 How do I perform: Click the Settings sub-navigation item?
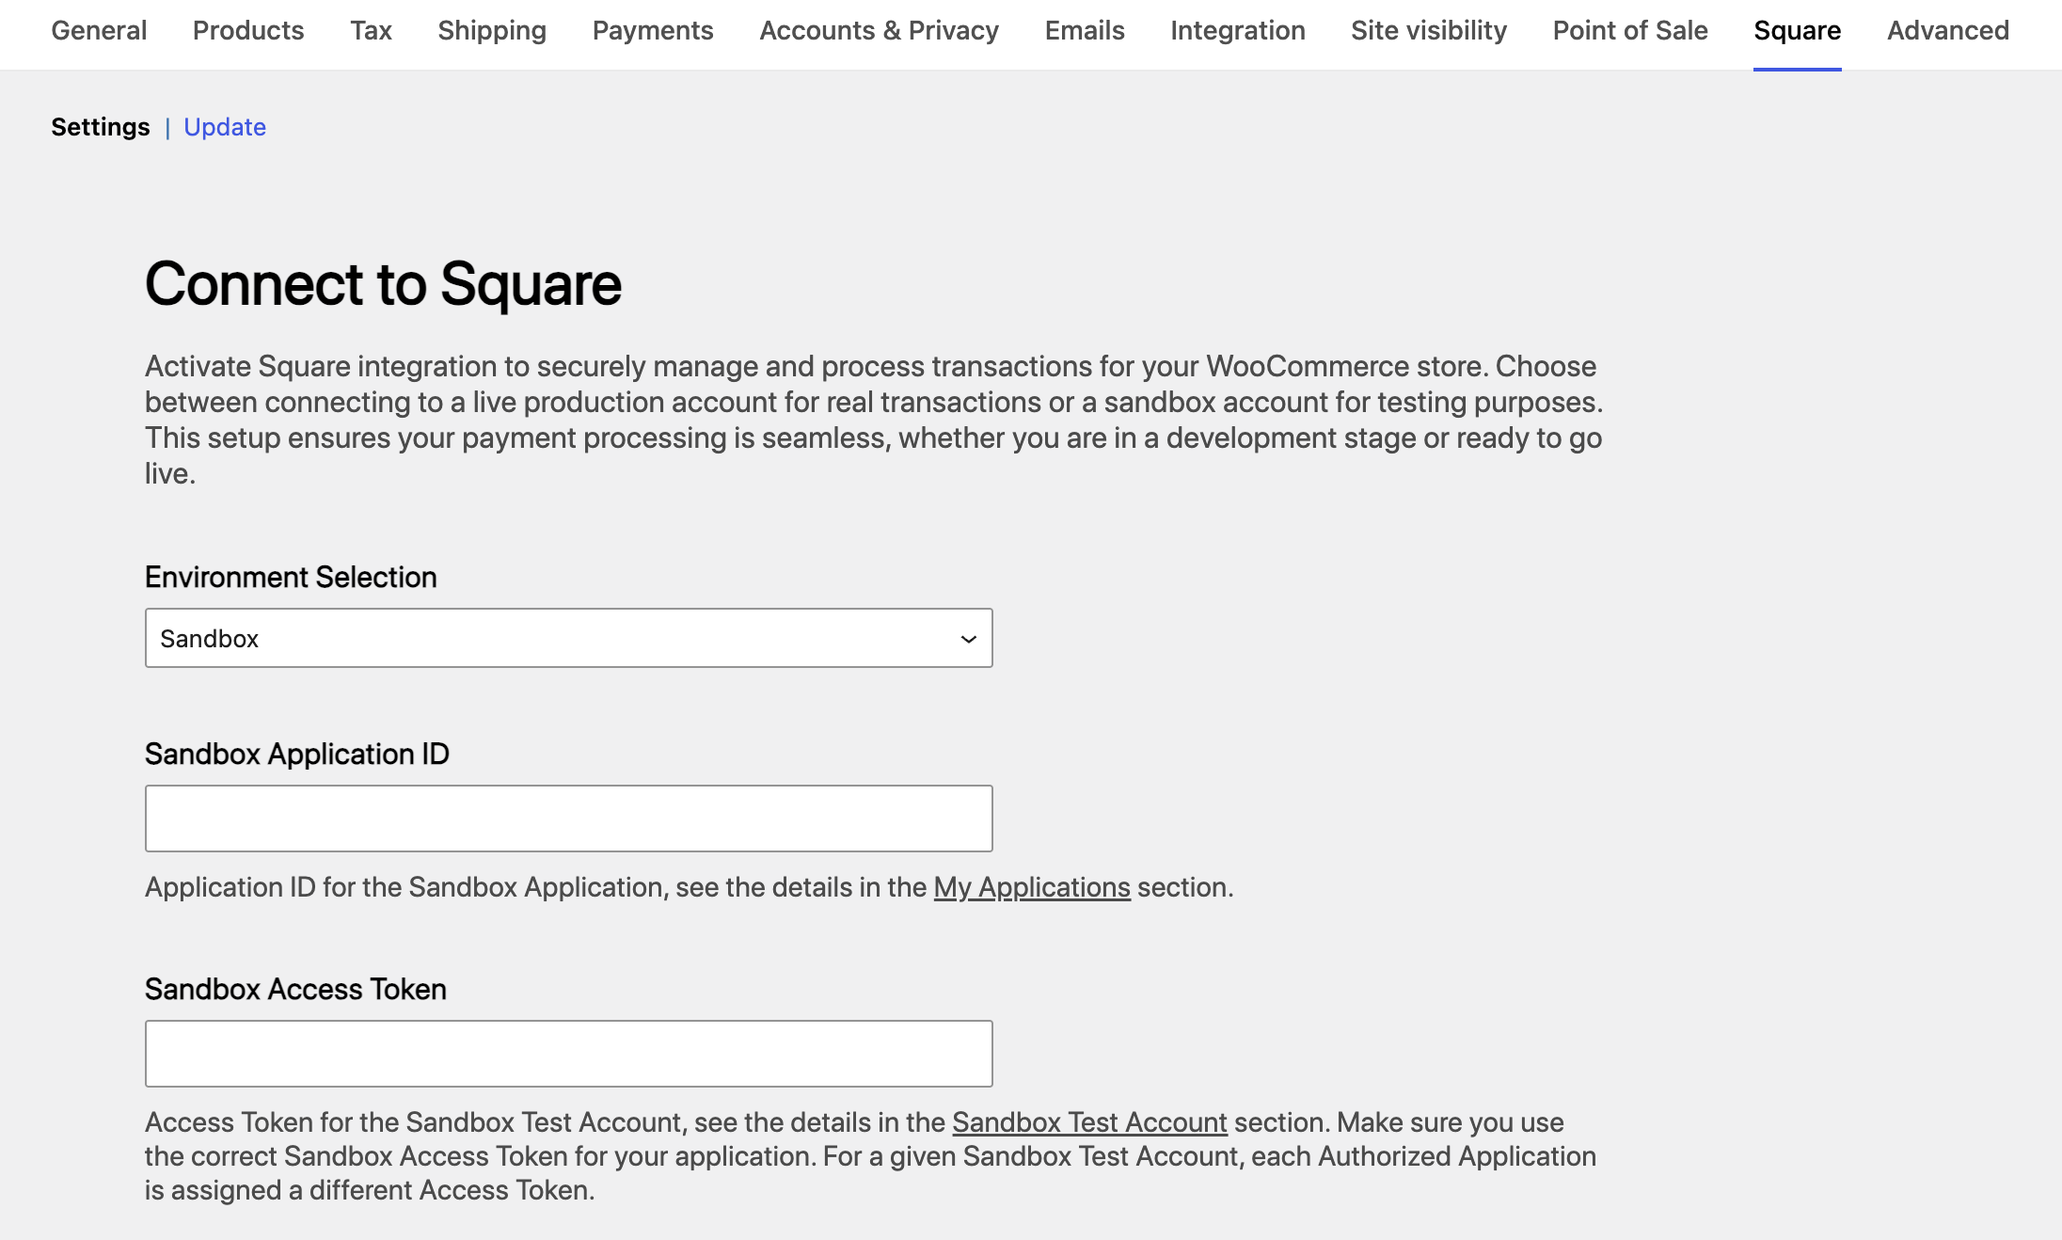tap(101, 127)
